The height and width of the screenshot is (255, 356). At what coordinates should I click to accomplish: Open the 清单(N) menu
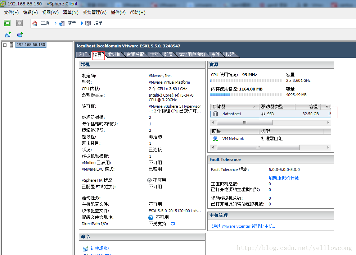[71, 13]
